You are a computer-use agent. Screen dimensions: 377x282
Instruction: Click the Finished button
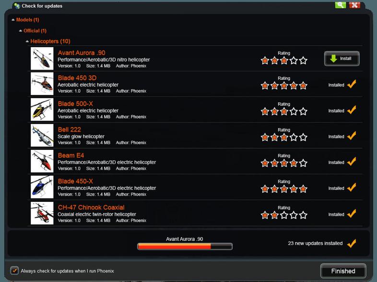coord(343,271)
